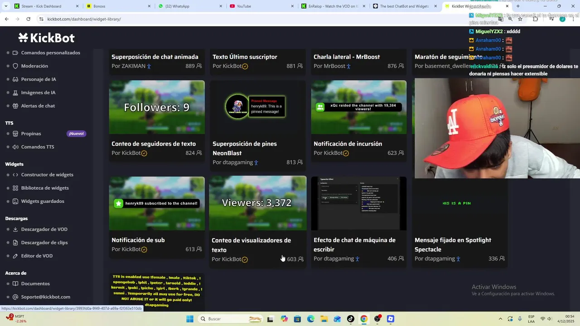Click author ZAKIMAN

pyautogui.click(x=134, y=66)
